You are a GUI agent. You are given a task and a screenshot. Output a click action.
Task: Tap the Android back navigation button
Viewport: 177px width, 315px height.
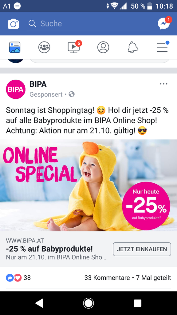tap(39, 303)
